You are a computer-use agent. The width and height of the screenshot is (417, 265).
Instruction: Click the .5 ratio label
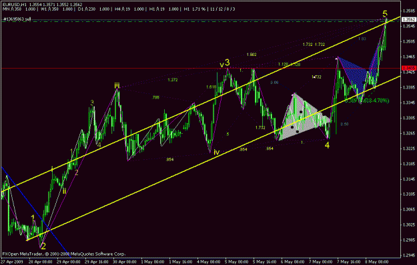pyautogui.click(x=227, y=134)
